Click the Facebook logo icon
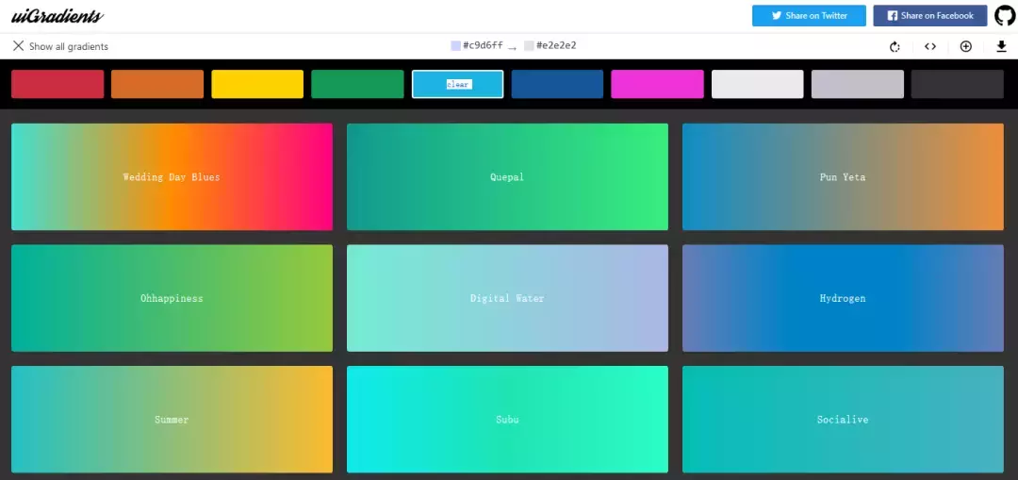The width and height of the screenshot is (1018, 480). (x=893, y=16)
